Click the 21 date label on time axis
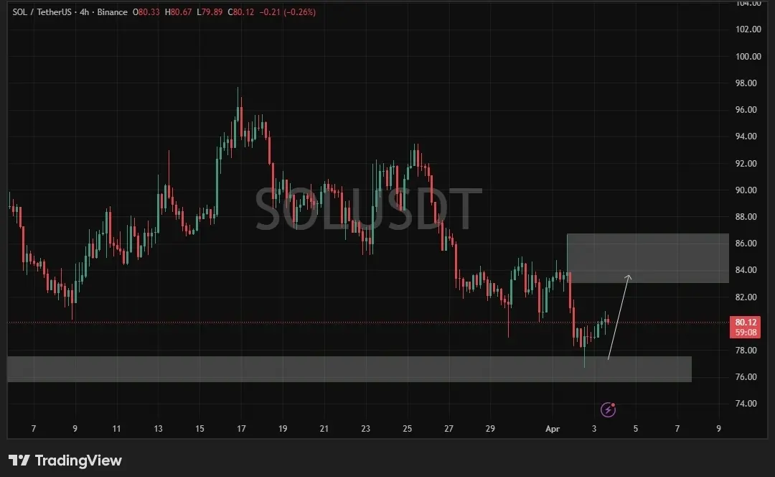 click(324, 428)
